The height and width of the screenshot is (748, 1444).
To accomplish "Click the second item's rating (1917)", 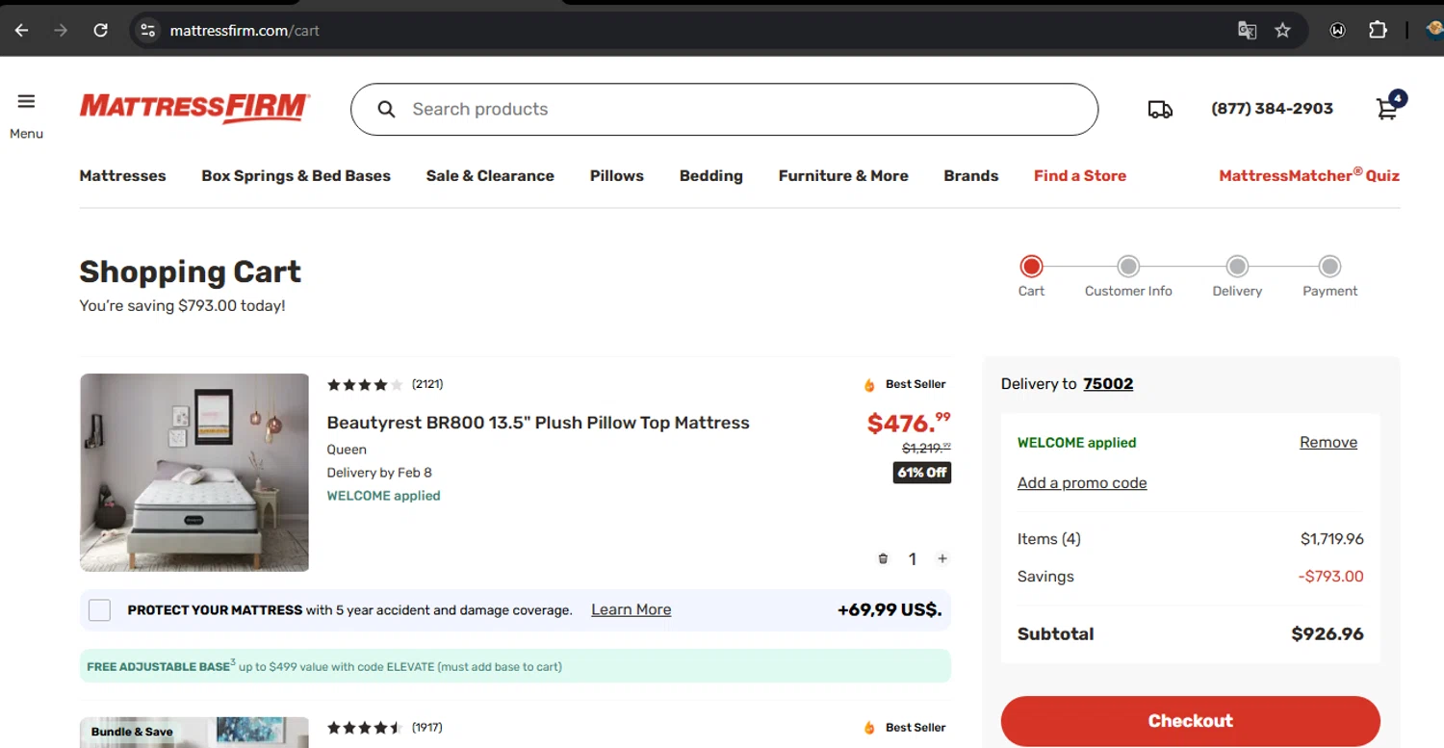I will pos(385,728).
